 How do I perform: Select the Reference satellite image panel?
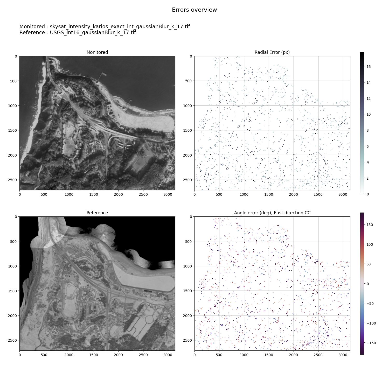[x=97, y=283]
